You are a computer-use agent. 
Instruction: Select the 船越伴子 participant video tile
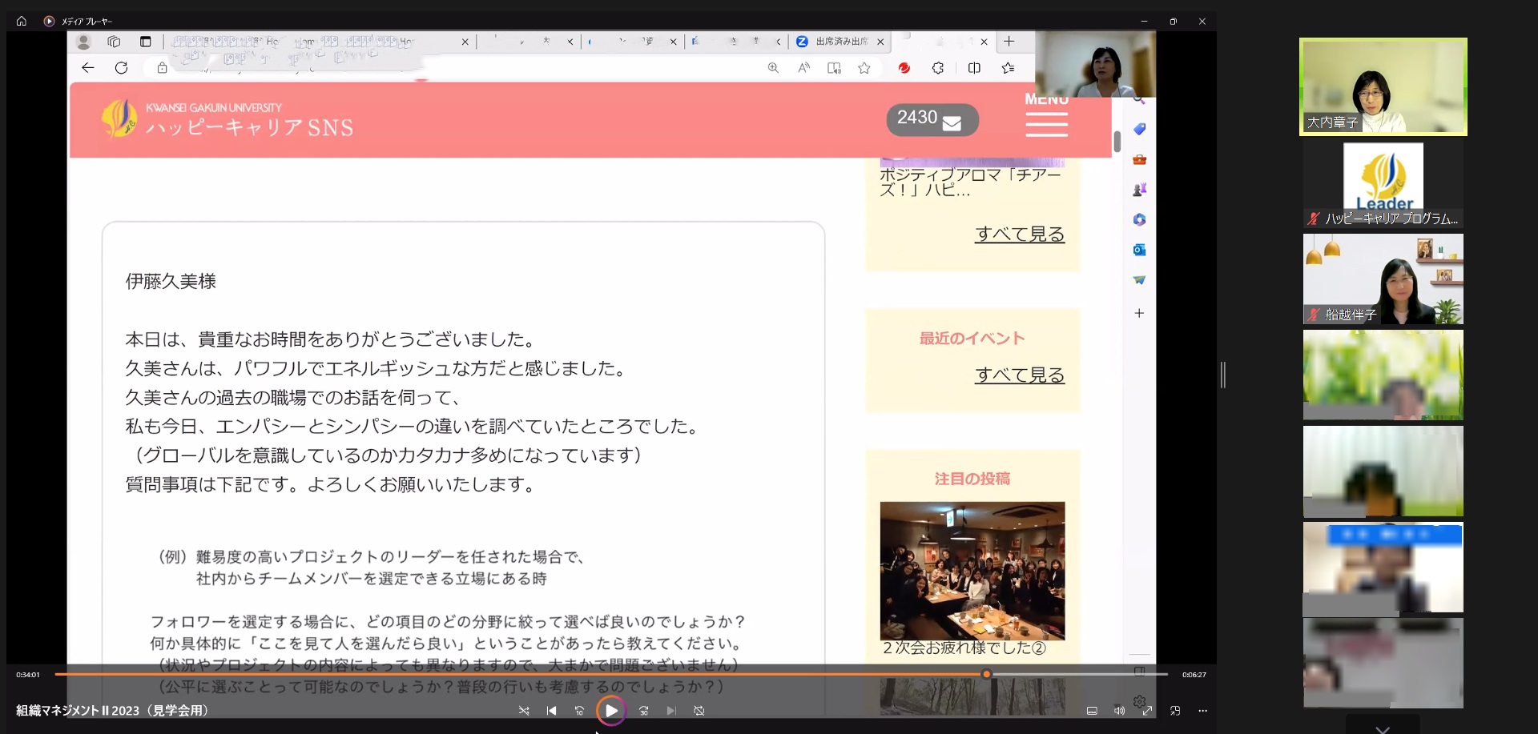[1383, 279]
